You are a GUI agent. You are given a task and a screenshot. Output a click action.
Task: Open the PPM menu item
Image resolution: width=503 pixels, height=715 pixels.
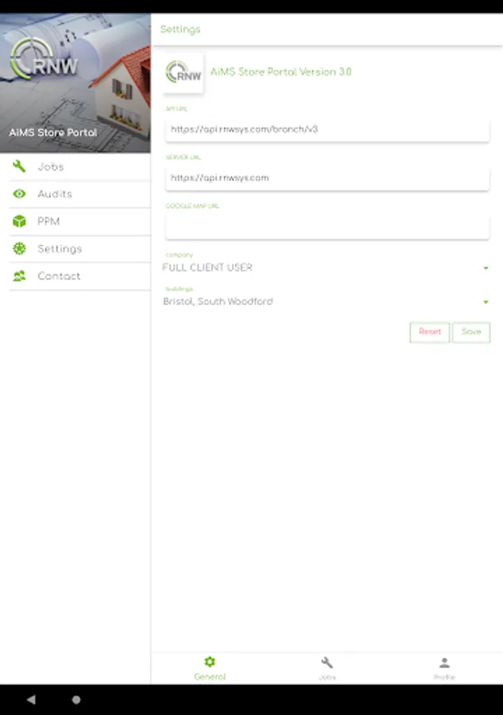pyautogui.click(x=79, y=222)
